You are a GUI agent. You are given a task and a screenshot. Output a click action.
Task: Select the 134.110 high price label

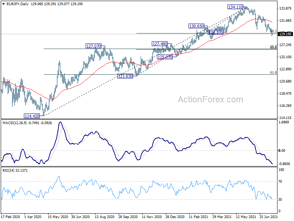[235, 7]
